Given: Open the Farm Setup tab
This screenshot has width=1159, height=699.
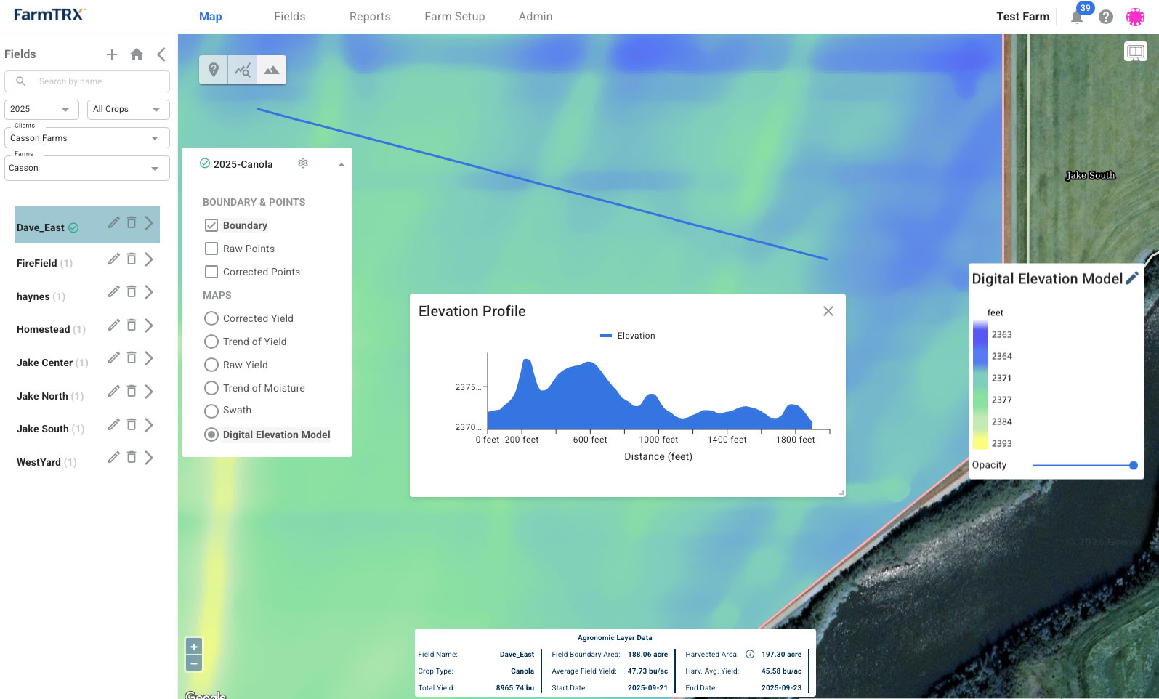Looking at the screenshot, I should pos(455,17).
